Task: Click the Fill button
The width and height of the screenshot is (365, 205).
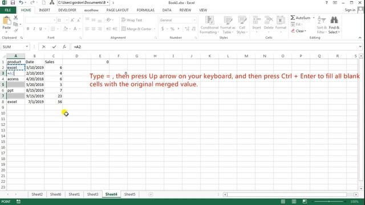Action: tap(296, 24)
